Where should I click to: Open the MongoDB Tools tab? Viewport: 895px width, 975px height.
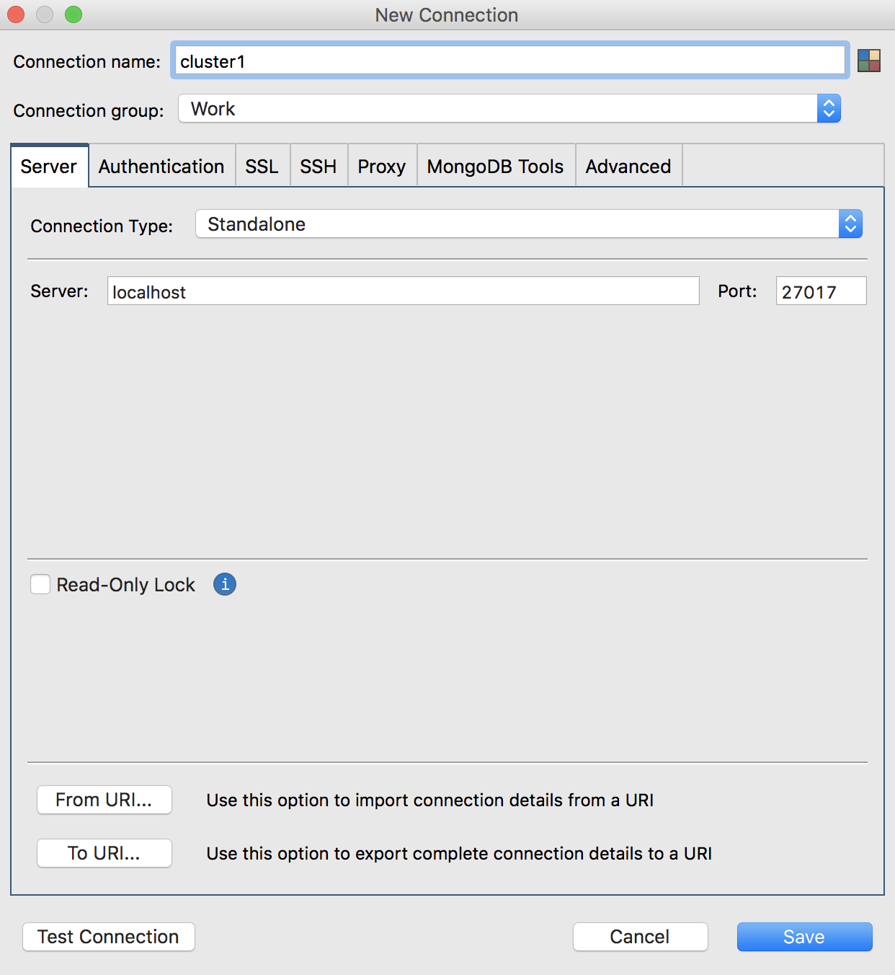(x=495, y=167)
